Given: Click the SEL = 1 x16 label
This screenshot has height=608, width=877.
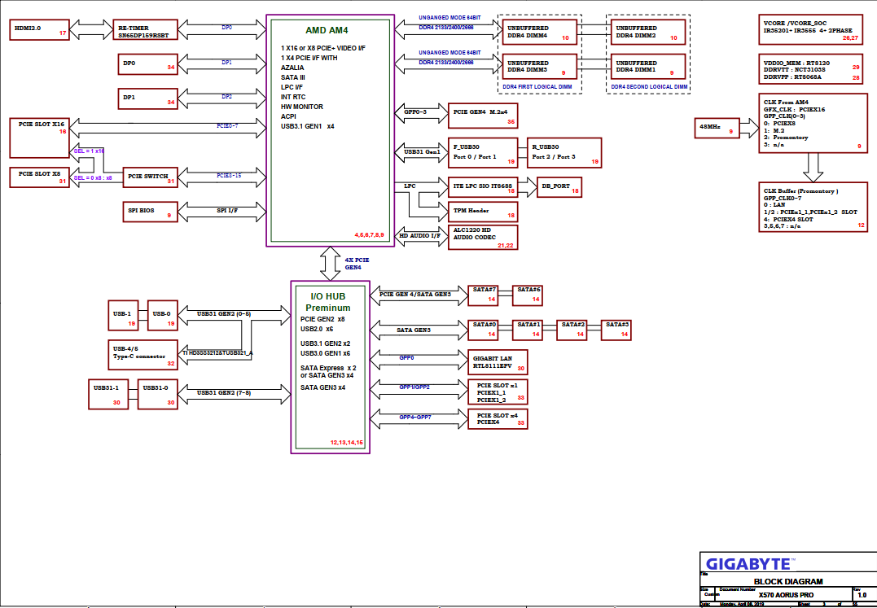Looking at the screenshot, I should coord(89,151).
